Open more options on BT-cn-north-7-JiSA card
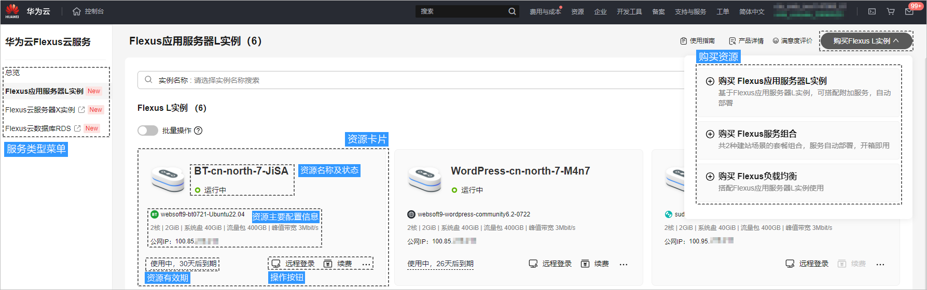Image resolution: width=927 pixels, height=290 pixels. pyautogui.click(x=366, y=264)
